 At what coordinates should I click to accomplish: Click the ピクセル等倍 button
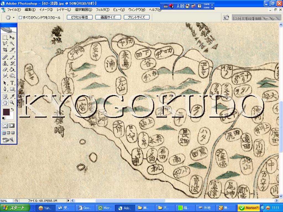(x=80, y=17)
